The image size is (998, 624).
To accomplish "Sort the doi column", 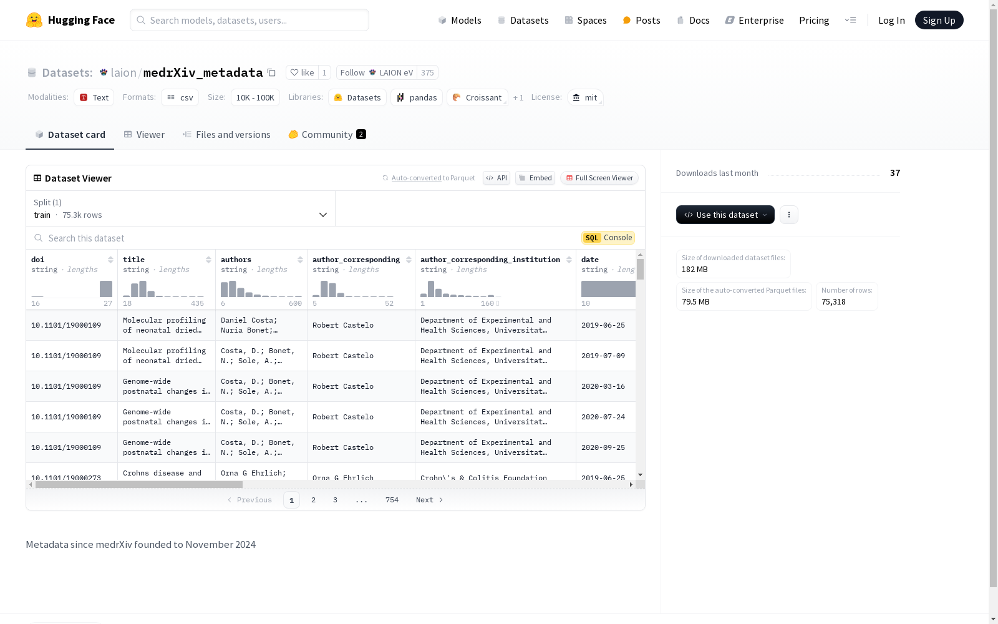I will click(110, 260).
